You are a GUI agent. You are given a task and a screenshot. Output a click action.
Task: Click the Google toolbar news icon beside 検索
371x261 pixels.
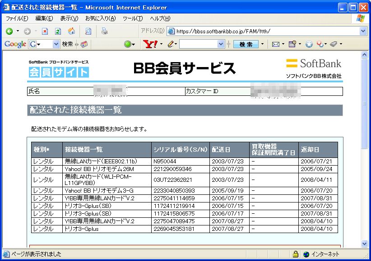(x=84, y=44)
